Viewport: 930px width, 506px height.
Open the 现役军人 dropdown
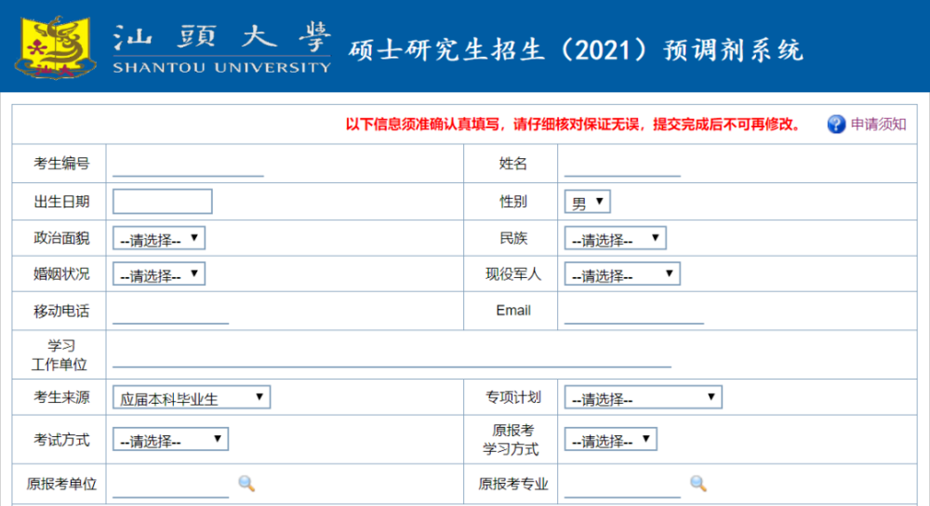coord(622,274)
